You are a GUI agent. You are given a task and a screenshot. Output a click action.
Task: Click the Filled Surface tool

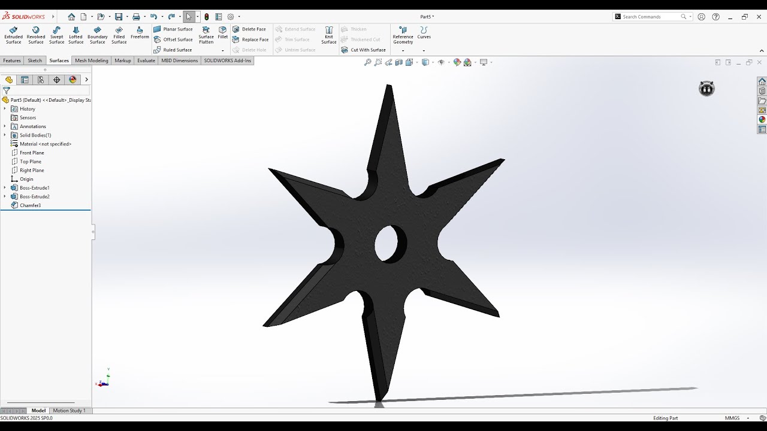119,35
